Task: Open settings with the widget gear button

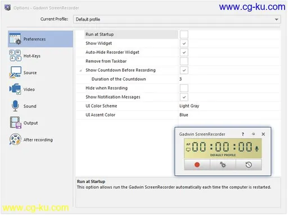Action: (x=223, y=164)
